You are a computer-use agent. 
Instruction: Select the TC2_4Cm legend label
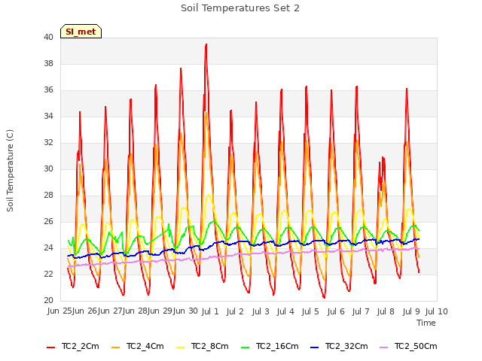(145, 346)
